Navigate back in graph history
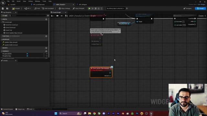 58,16
